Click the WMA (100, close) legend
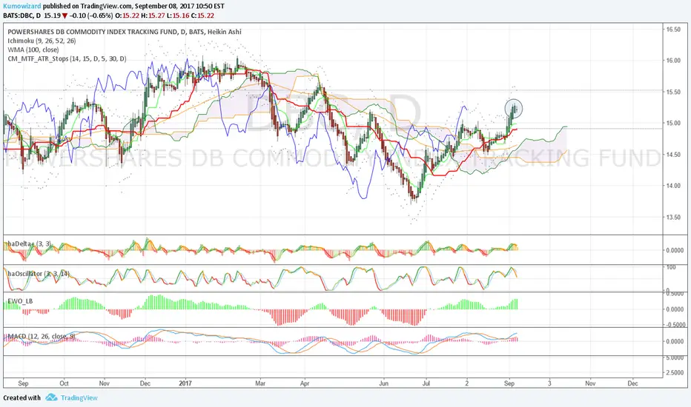 coord(33,50)
